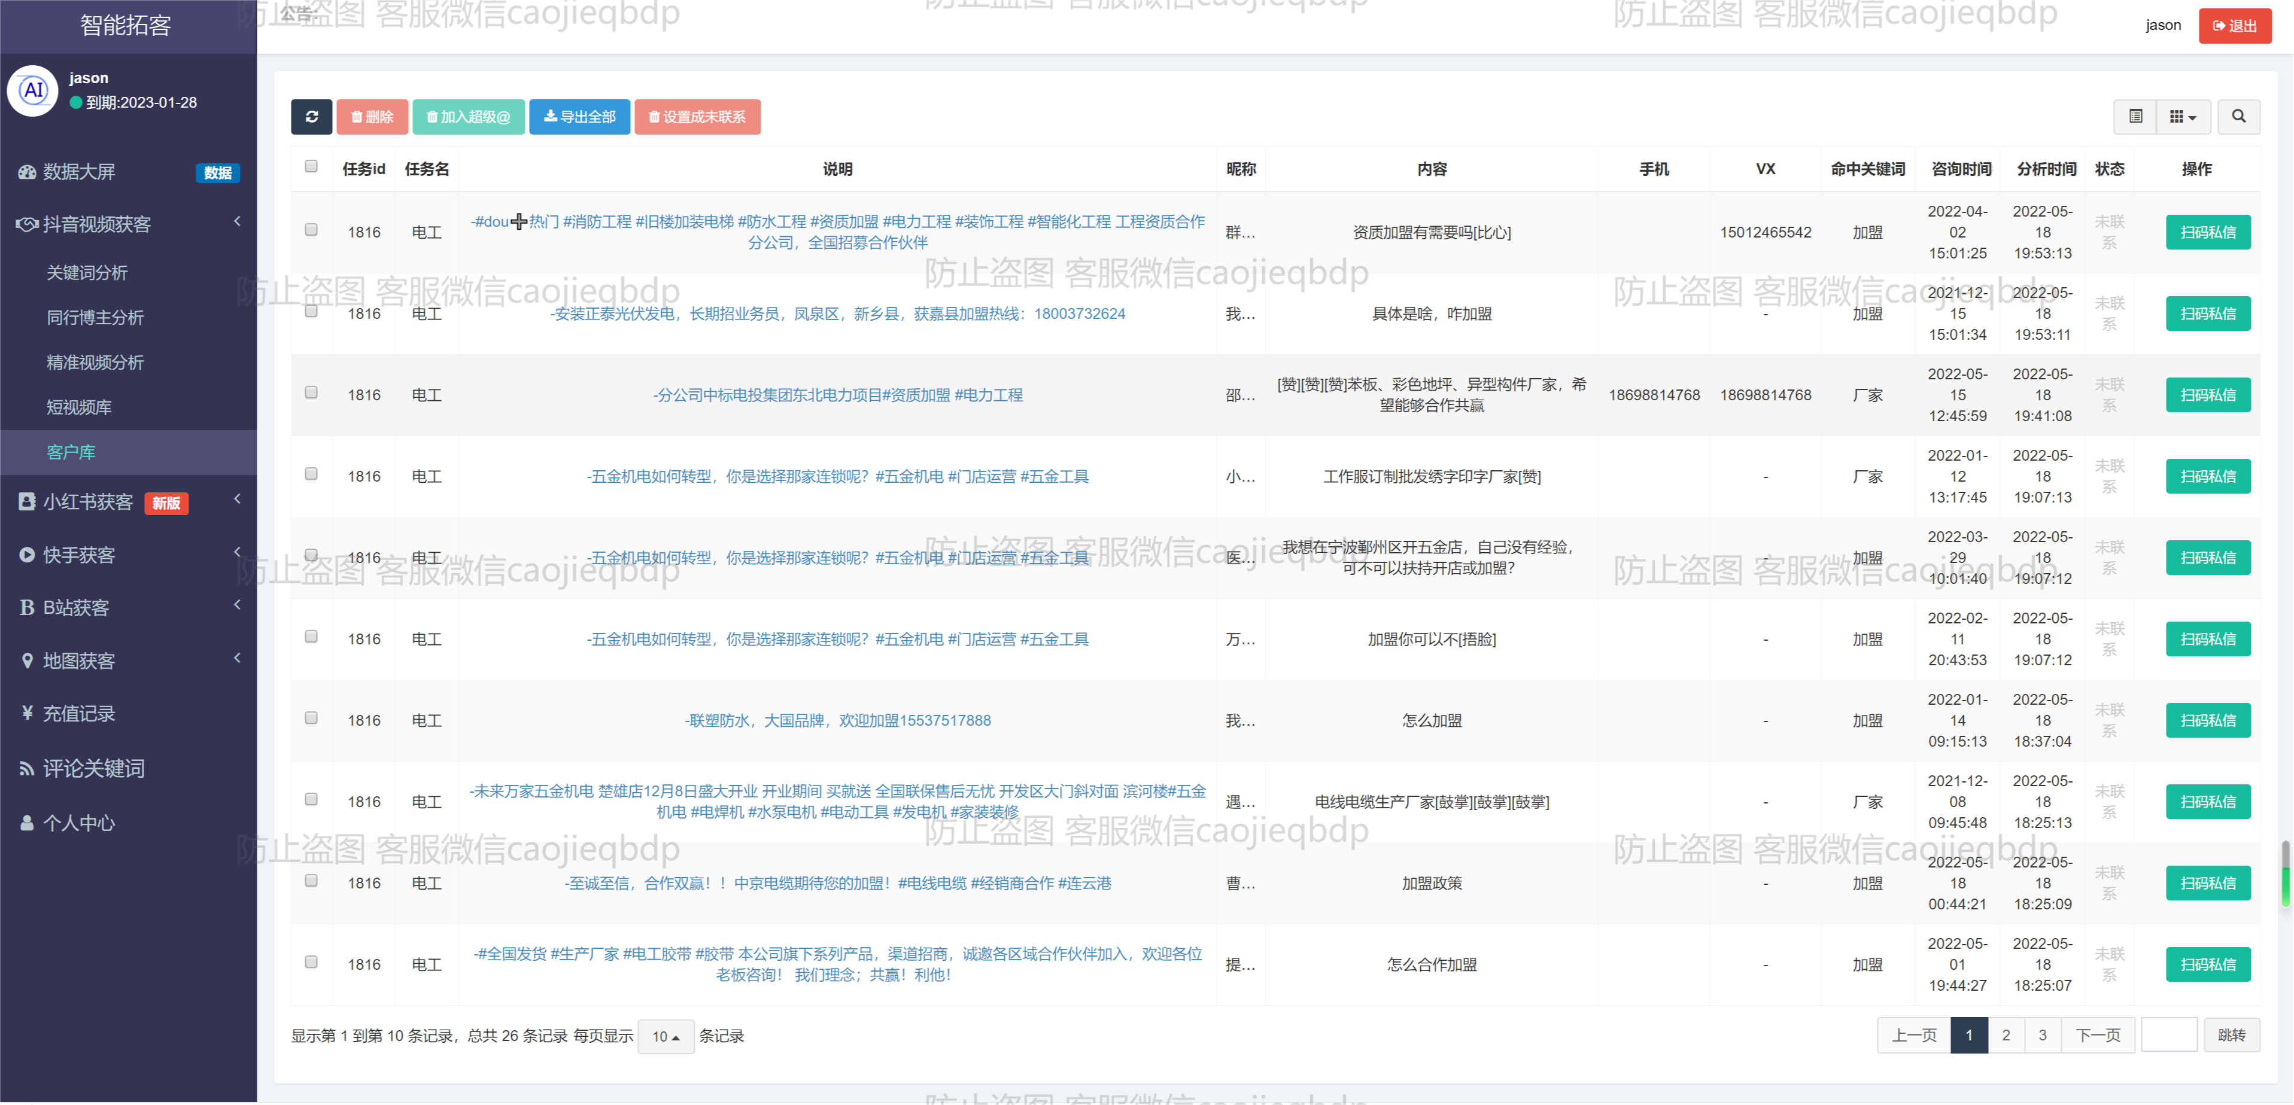Tick the checkbox for the 联塑防水 row
The image size is (2294, 1105).
point(311,718)
